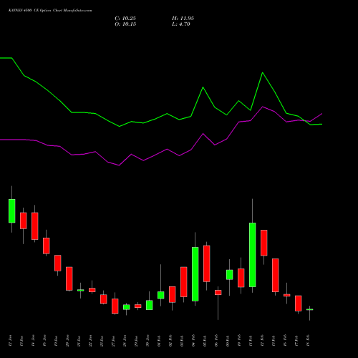Click the low value 'L: 4.70'
This screenshot has width=358, height=358.
click(x=181, y=24)
